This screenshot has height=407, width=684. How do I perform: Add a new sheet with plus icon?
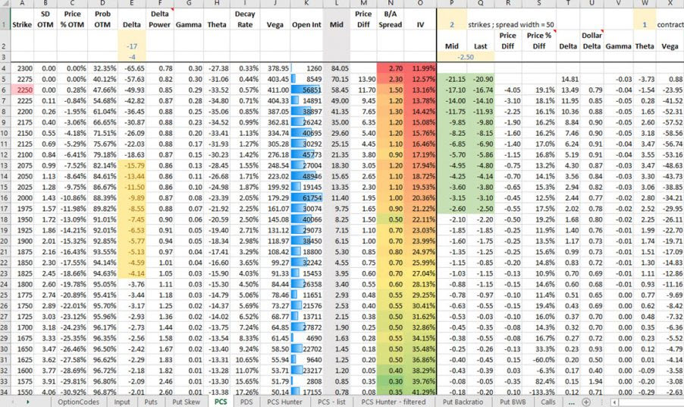pyautogui.click(x=586, y=402)
